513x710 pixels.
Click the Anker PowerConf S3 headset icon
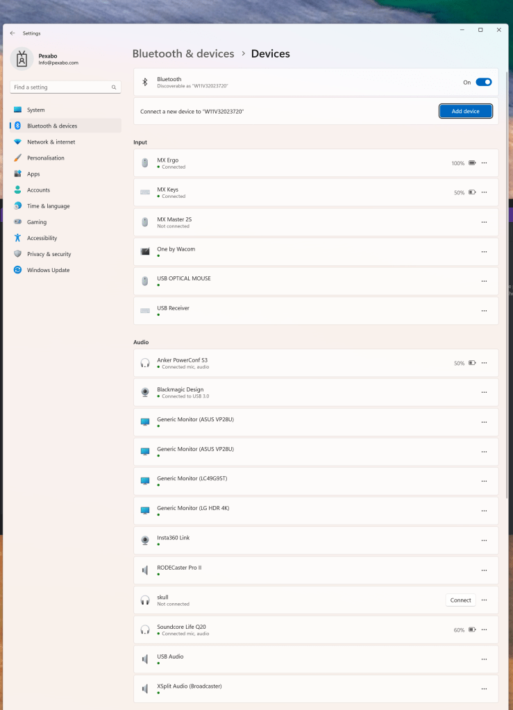coord(145,363)
